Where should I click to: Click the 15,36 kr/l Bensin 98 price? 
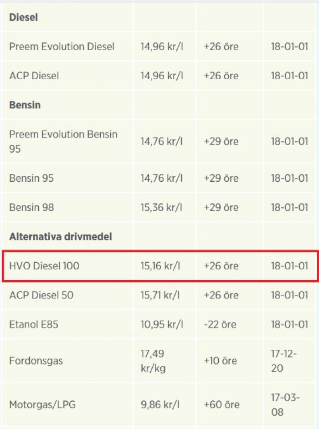tap(162, 207)
